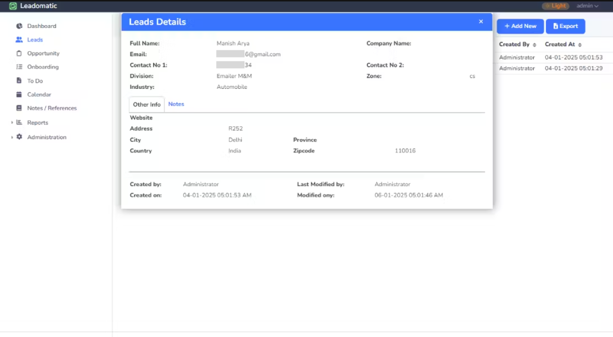Image resolution: width=613 pixels, height=337 pixels.
Task: Click the zipcode value 110016
Action: pos(405,151)
